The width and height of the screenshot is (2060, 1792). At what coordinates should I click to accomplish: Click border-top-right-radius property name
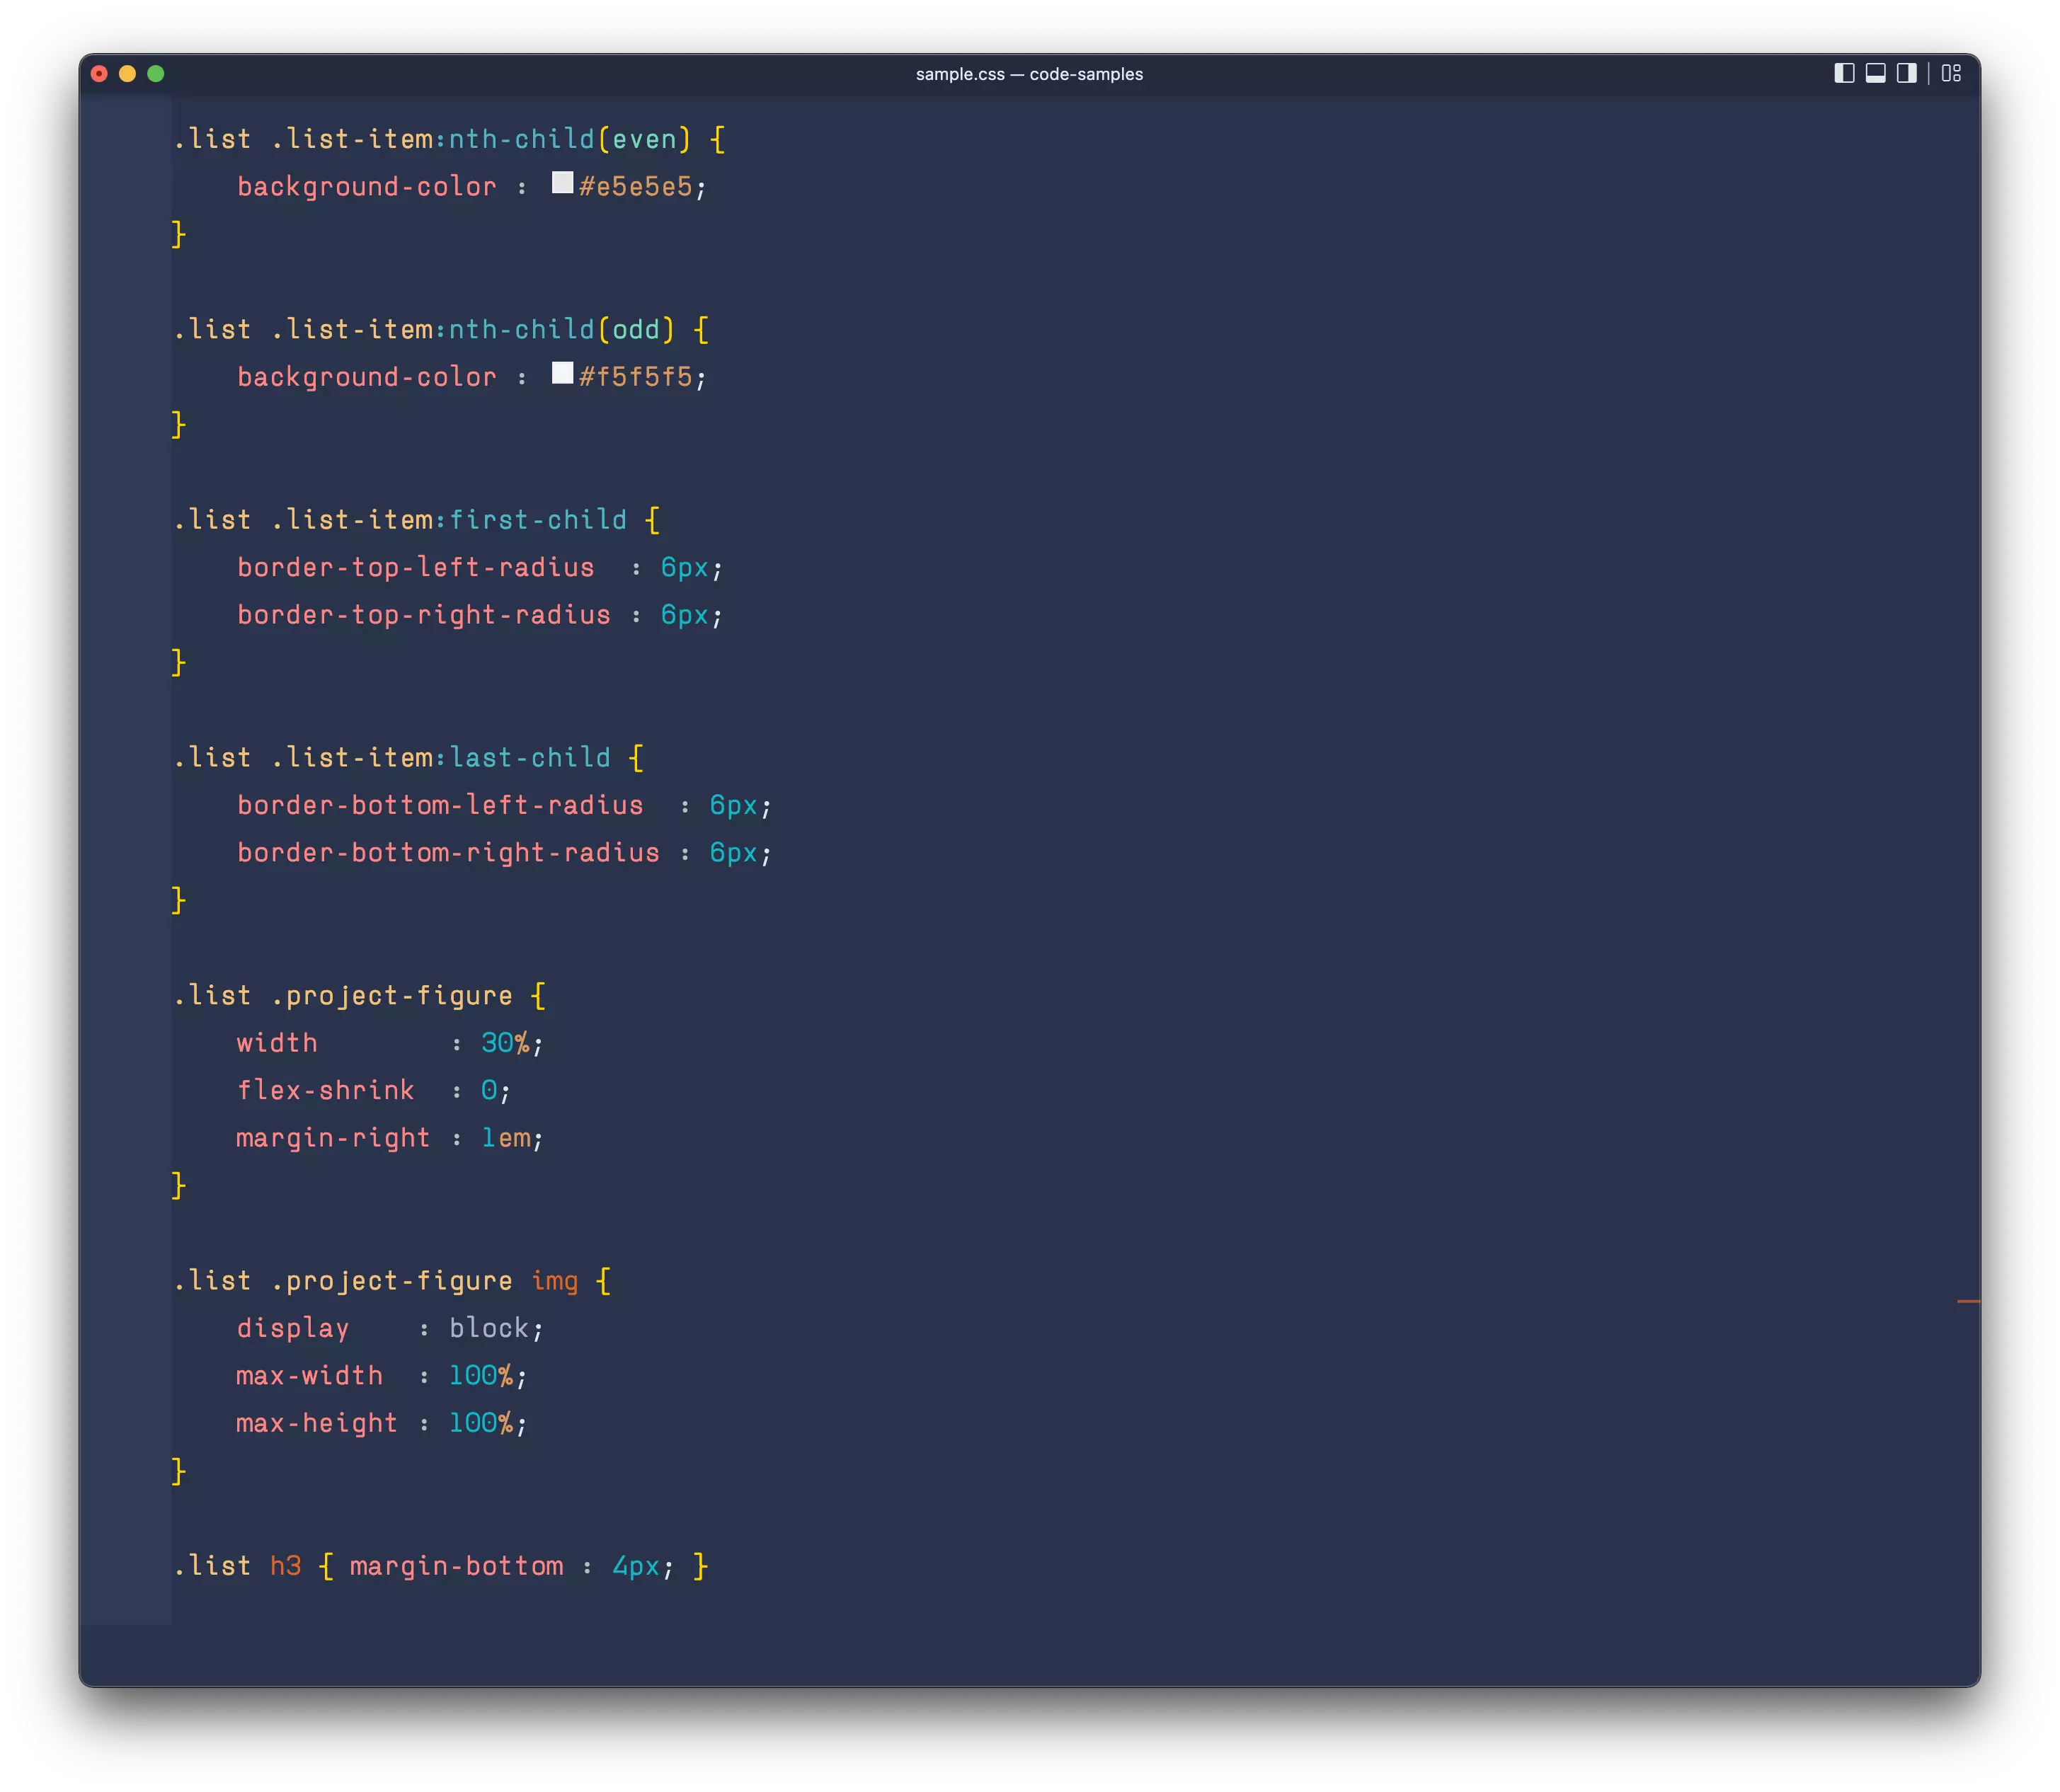[x=424, y=615]
